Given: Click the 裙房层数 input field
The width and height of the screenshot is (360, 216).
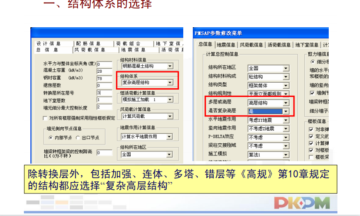Looking at the screenshot, I should [105, 86].
